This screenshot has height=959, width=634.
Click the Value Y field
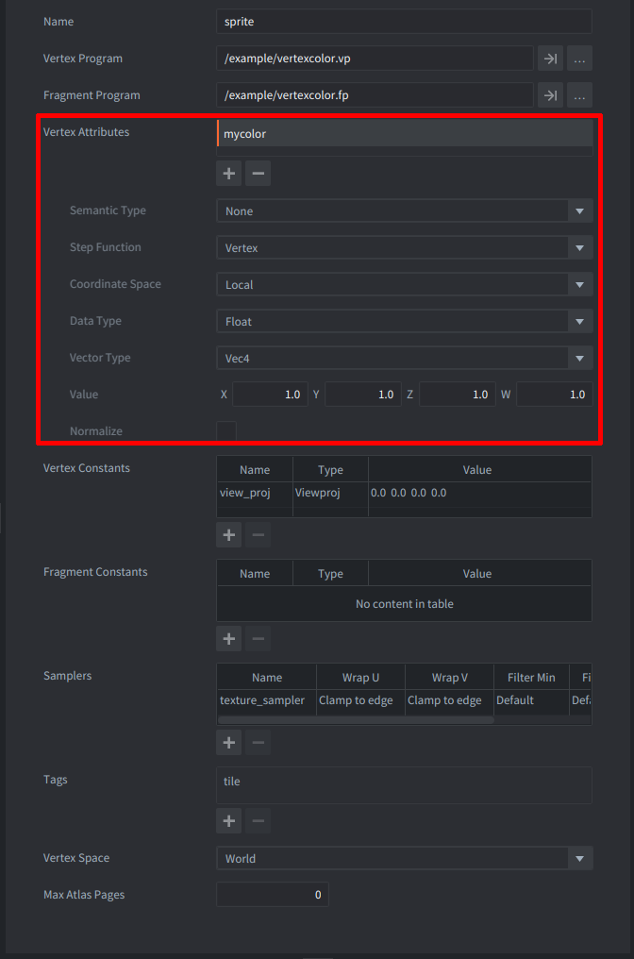[363, 395]
